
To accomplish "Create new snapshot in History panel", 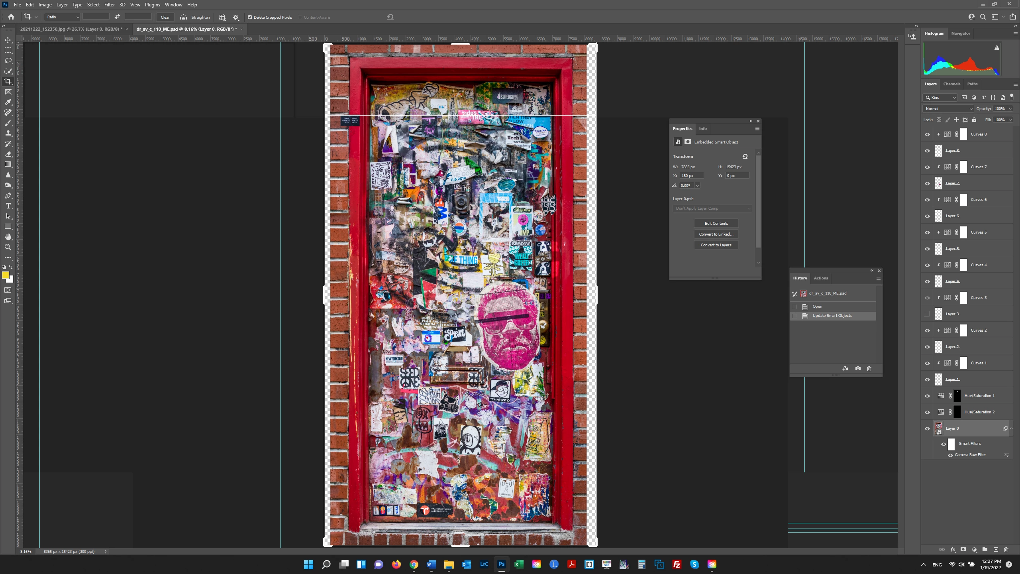I will coord(858,369).
